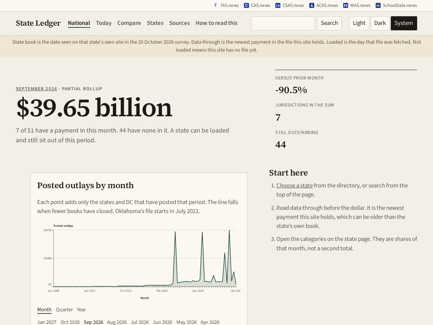433x325 pixels.
Task: Open the MAS.news text link
Action: click(x=360, y=5)
